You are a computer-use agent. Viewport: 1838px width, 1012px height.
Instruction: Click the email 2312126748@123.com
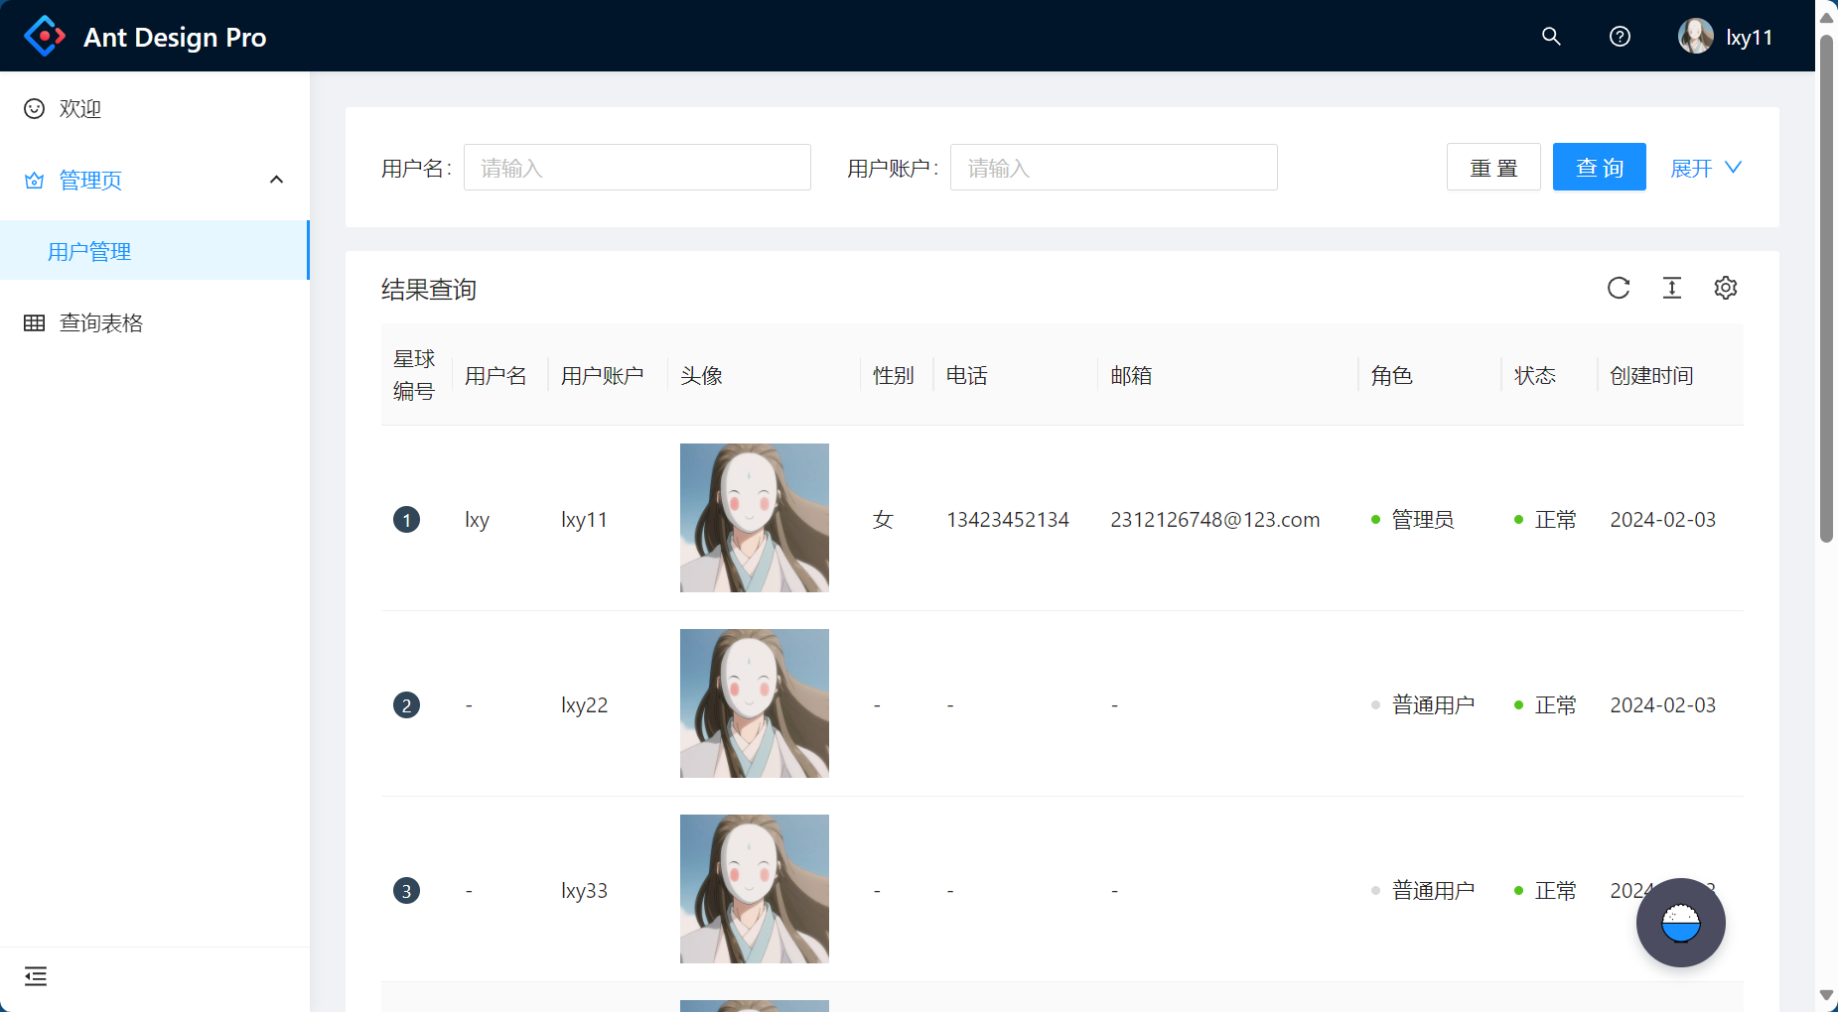1215,520
